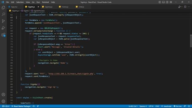This screenshot has height=108, width=192.
Task: Open the editor More Actions ellipsis
Action: tap(189, 7)
